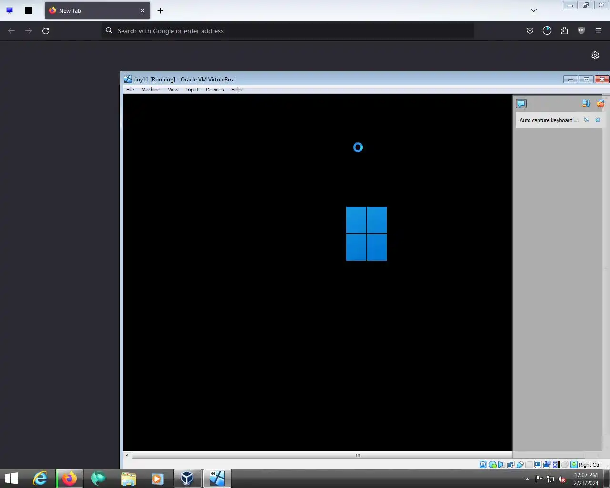Open the List all tabs dropdown arrow
This screenshot has height=488, width=610.
coord(534,10)
